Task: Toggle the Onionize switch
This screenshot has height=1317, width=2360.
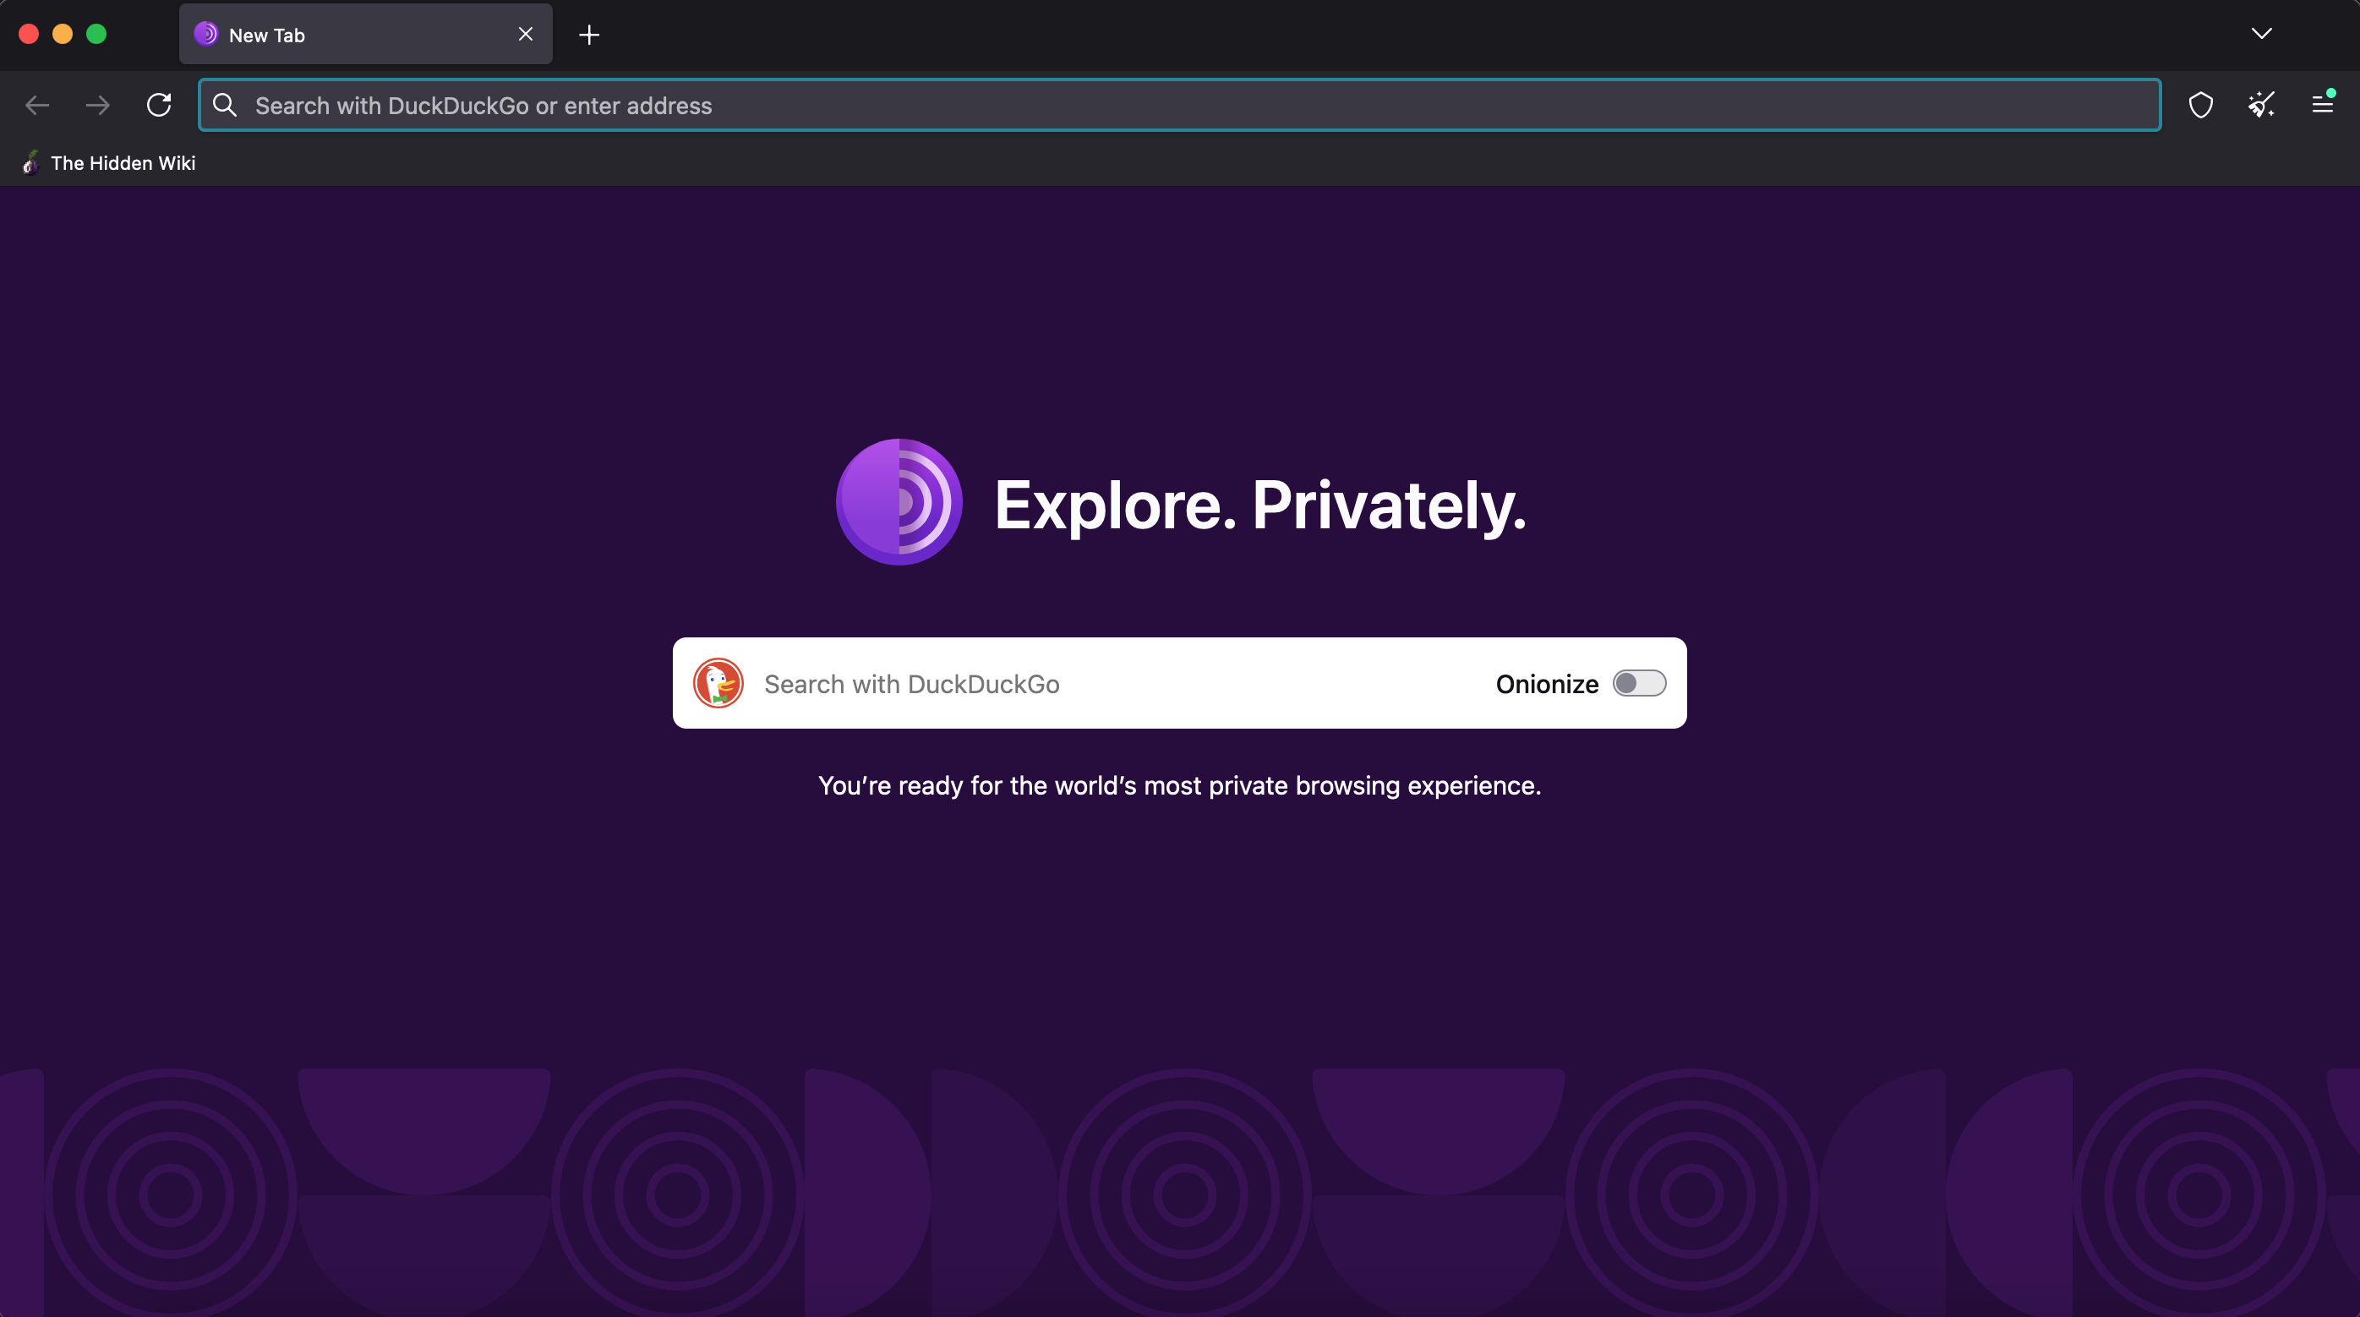Action: click(1639, 684)
